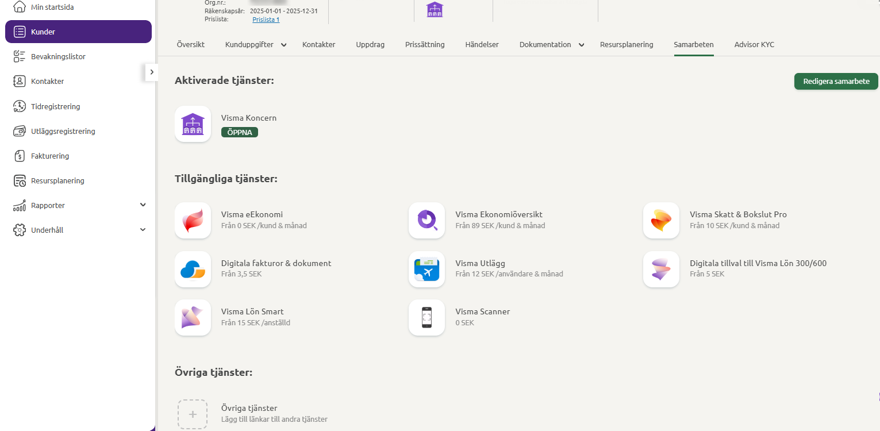Click the Fakturering invoice icon
Viewport: 880px width, 431px height.
tap(20, 156)
